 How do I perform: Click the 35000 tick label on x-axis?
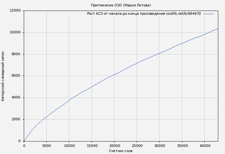(182, 145)
